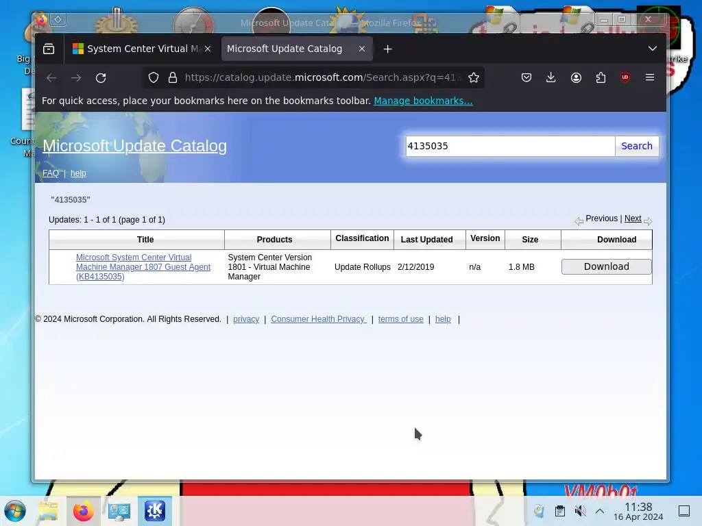The image size is (702, 526).
Task: Sort results by Products column header
Action: click(x=274, y=240)
